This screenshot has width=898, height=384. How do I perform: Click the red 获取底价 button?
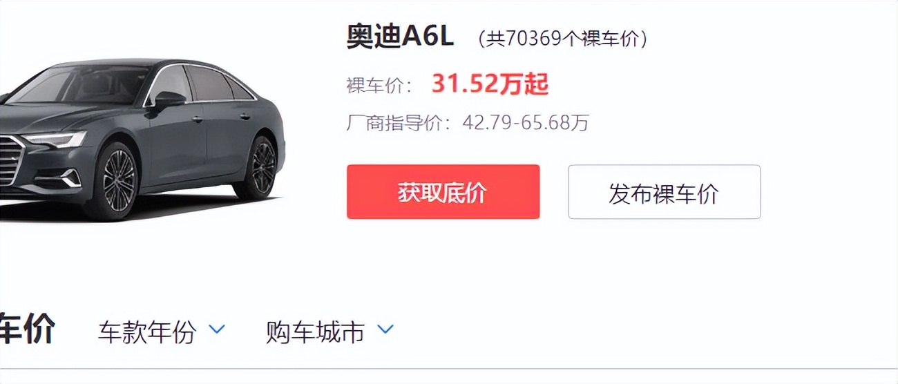click(443, 192)
